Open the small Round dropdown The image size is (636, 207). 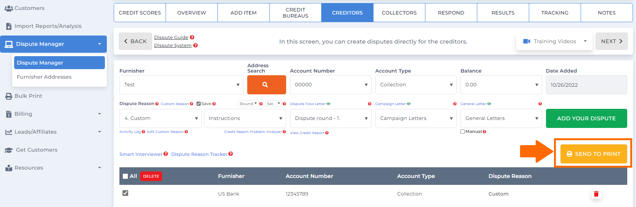(248, 104)
